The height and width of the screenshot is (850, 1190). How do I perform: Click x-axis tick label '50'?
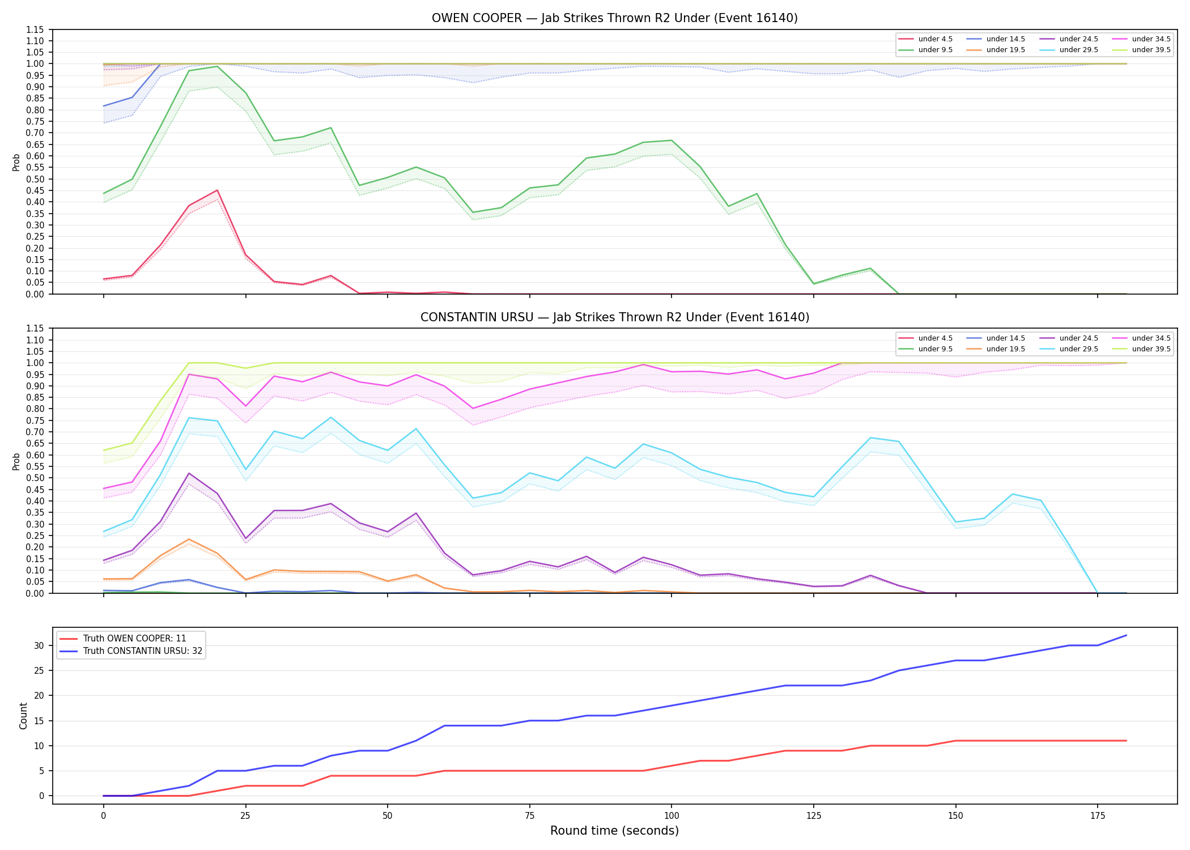pyautogui.click(x=388, y=816)
